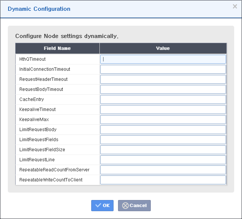This screenshot has width=242, height=219.
Task: Click the KeepaliveMax field name
Action: click(34, 120)
